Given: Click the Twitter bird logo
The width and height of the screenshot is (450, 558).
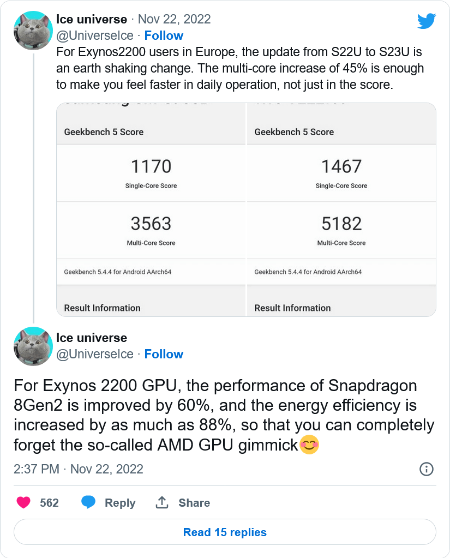Looking at the screenshot, I should point(427,21).
